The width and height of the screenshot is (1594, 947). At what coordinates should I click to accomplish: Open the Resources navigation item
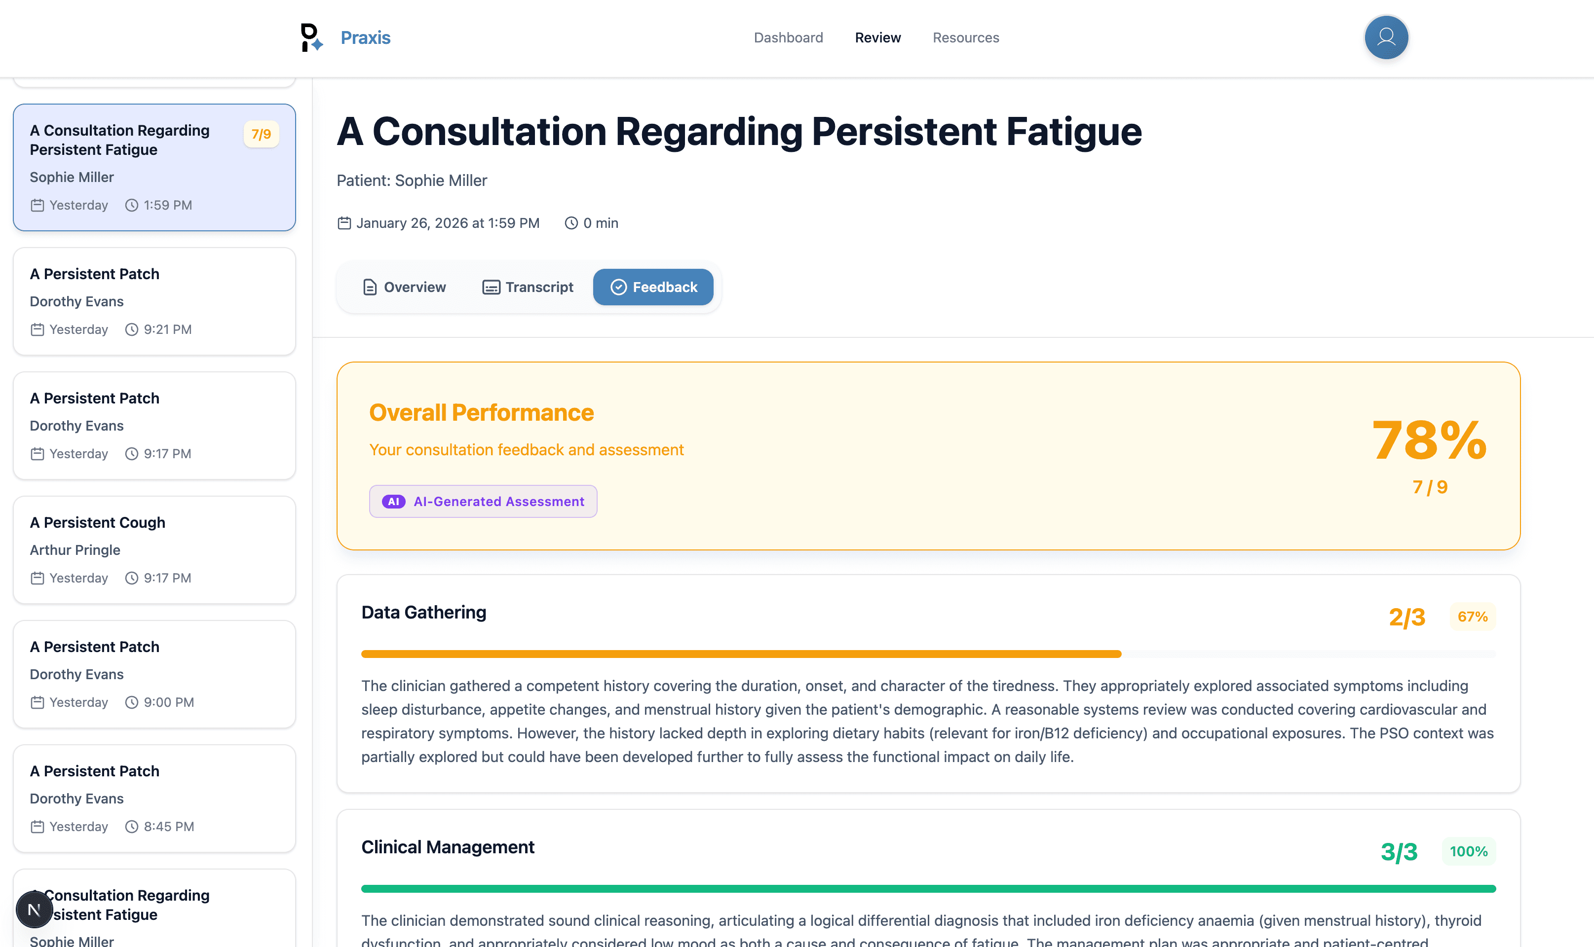point(965,37)
